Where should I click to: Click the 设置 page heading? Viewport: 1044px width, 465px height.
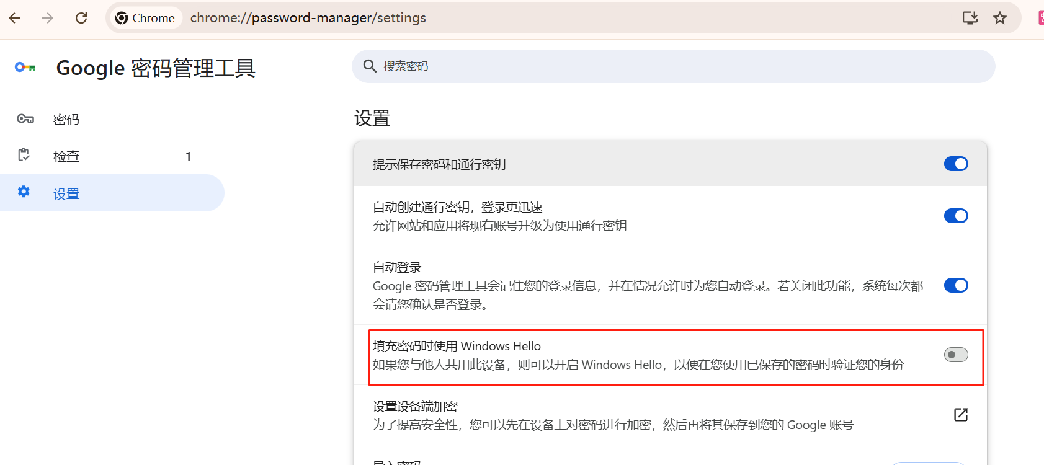pos(372,118)
